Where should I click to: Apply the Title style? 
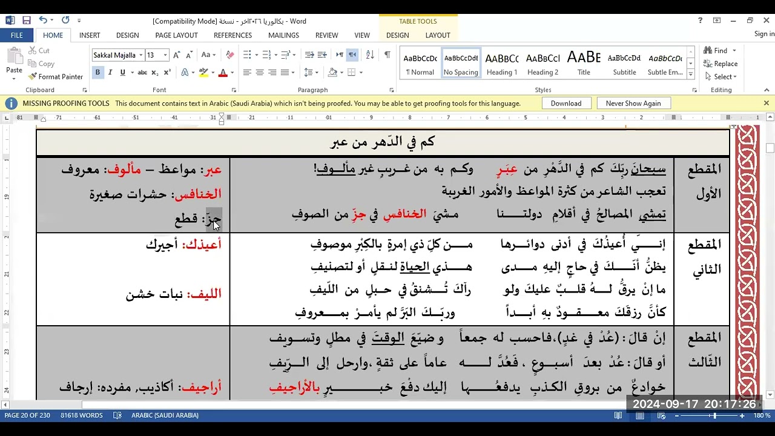pyautogui.click(x=584, y=64)
